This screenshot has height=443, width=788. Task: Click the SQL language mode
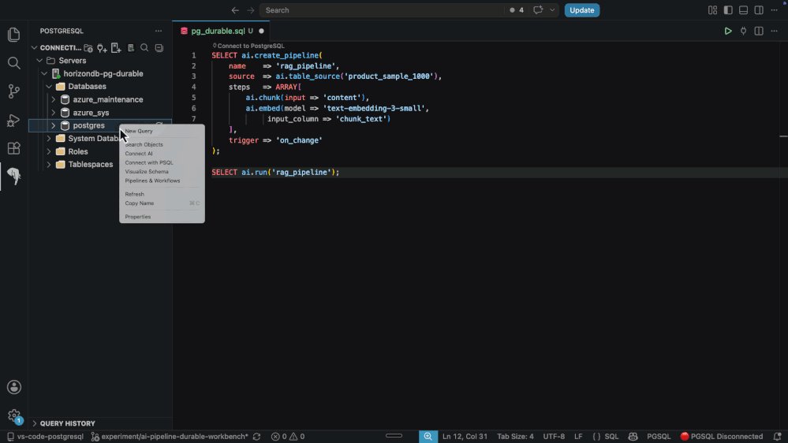(x=611, y=437)
